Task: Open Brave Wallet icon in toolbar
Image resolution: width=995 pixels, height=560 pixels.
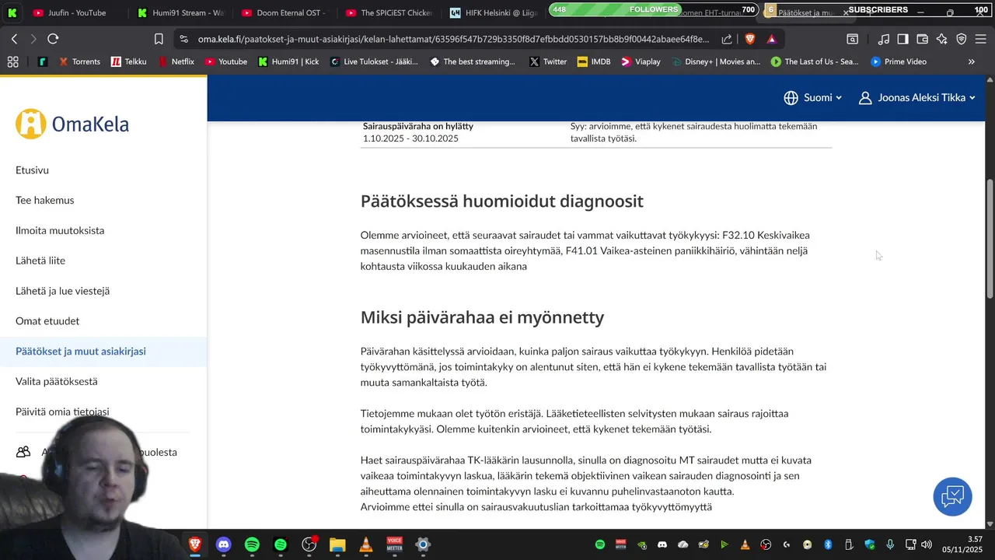Action: [x=923, y=39]
